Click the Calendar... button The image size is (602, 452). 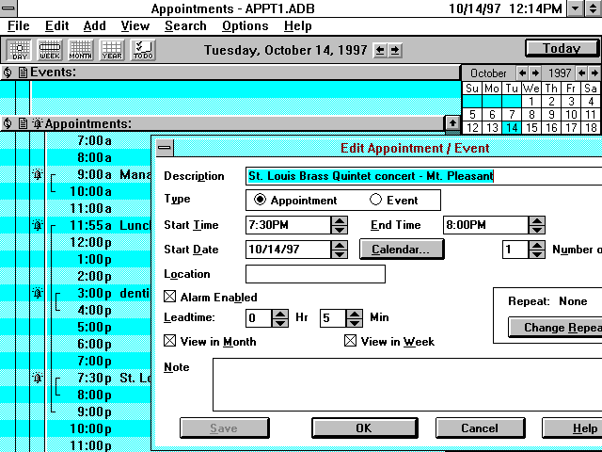tap(402, 250)
